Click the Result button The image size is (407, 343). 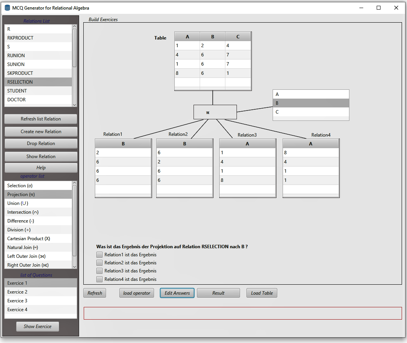coord(218,293)
